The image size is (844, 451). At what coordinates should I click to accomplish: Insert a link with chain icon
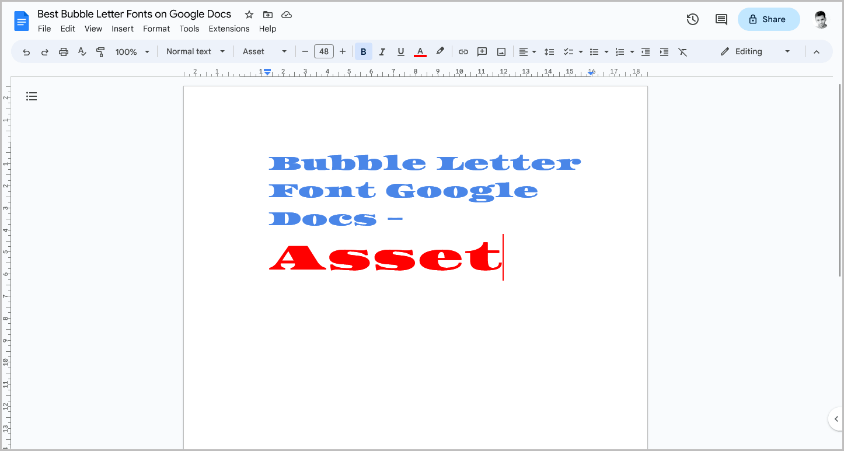[x=463, y=52]
